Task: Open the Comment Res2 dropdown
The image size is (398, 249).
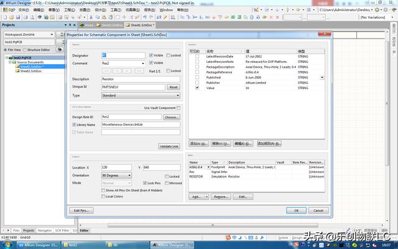Action: 143,63
